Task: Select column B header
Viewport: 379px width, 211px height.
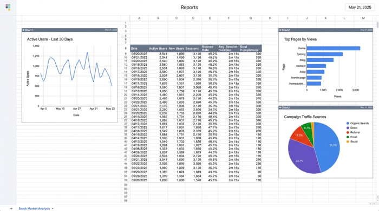Action: pos(158,18)
